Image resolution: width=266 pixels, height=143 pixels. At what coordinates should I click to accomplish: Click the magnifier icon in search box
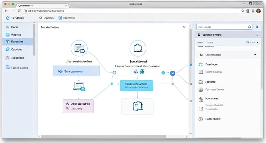coord(250,27)
